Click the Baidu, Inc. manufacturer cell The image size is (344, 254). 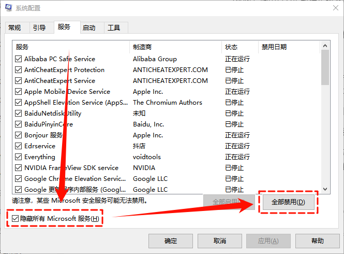148,124
